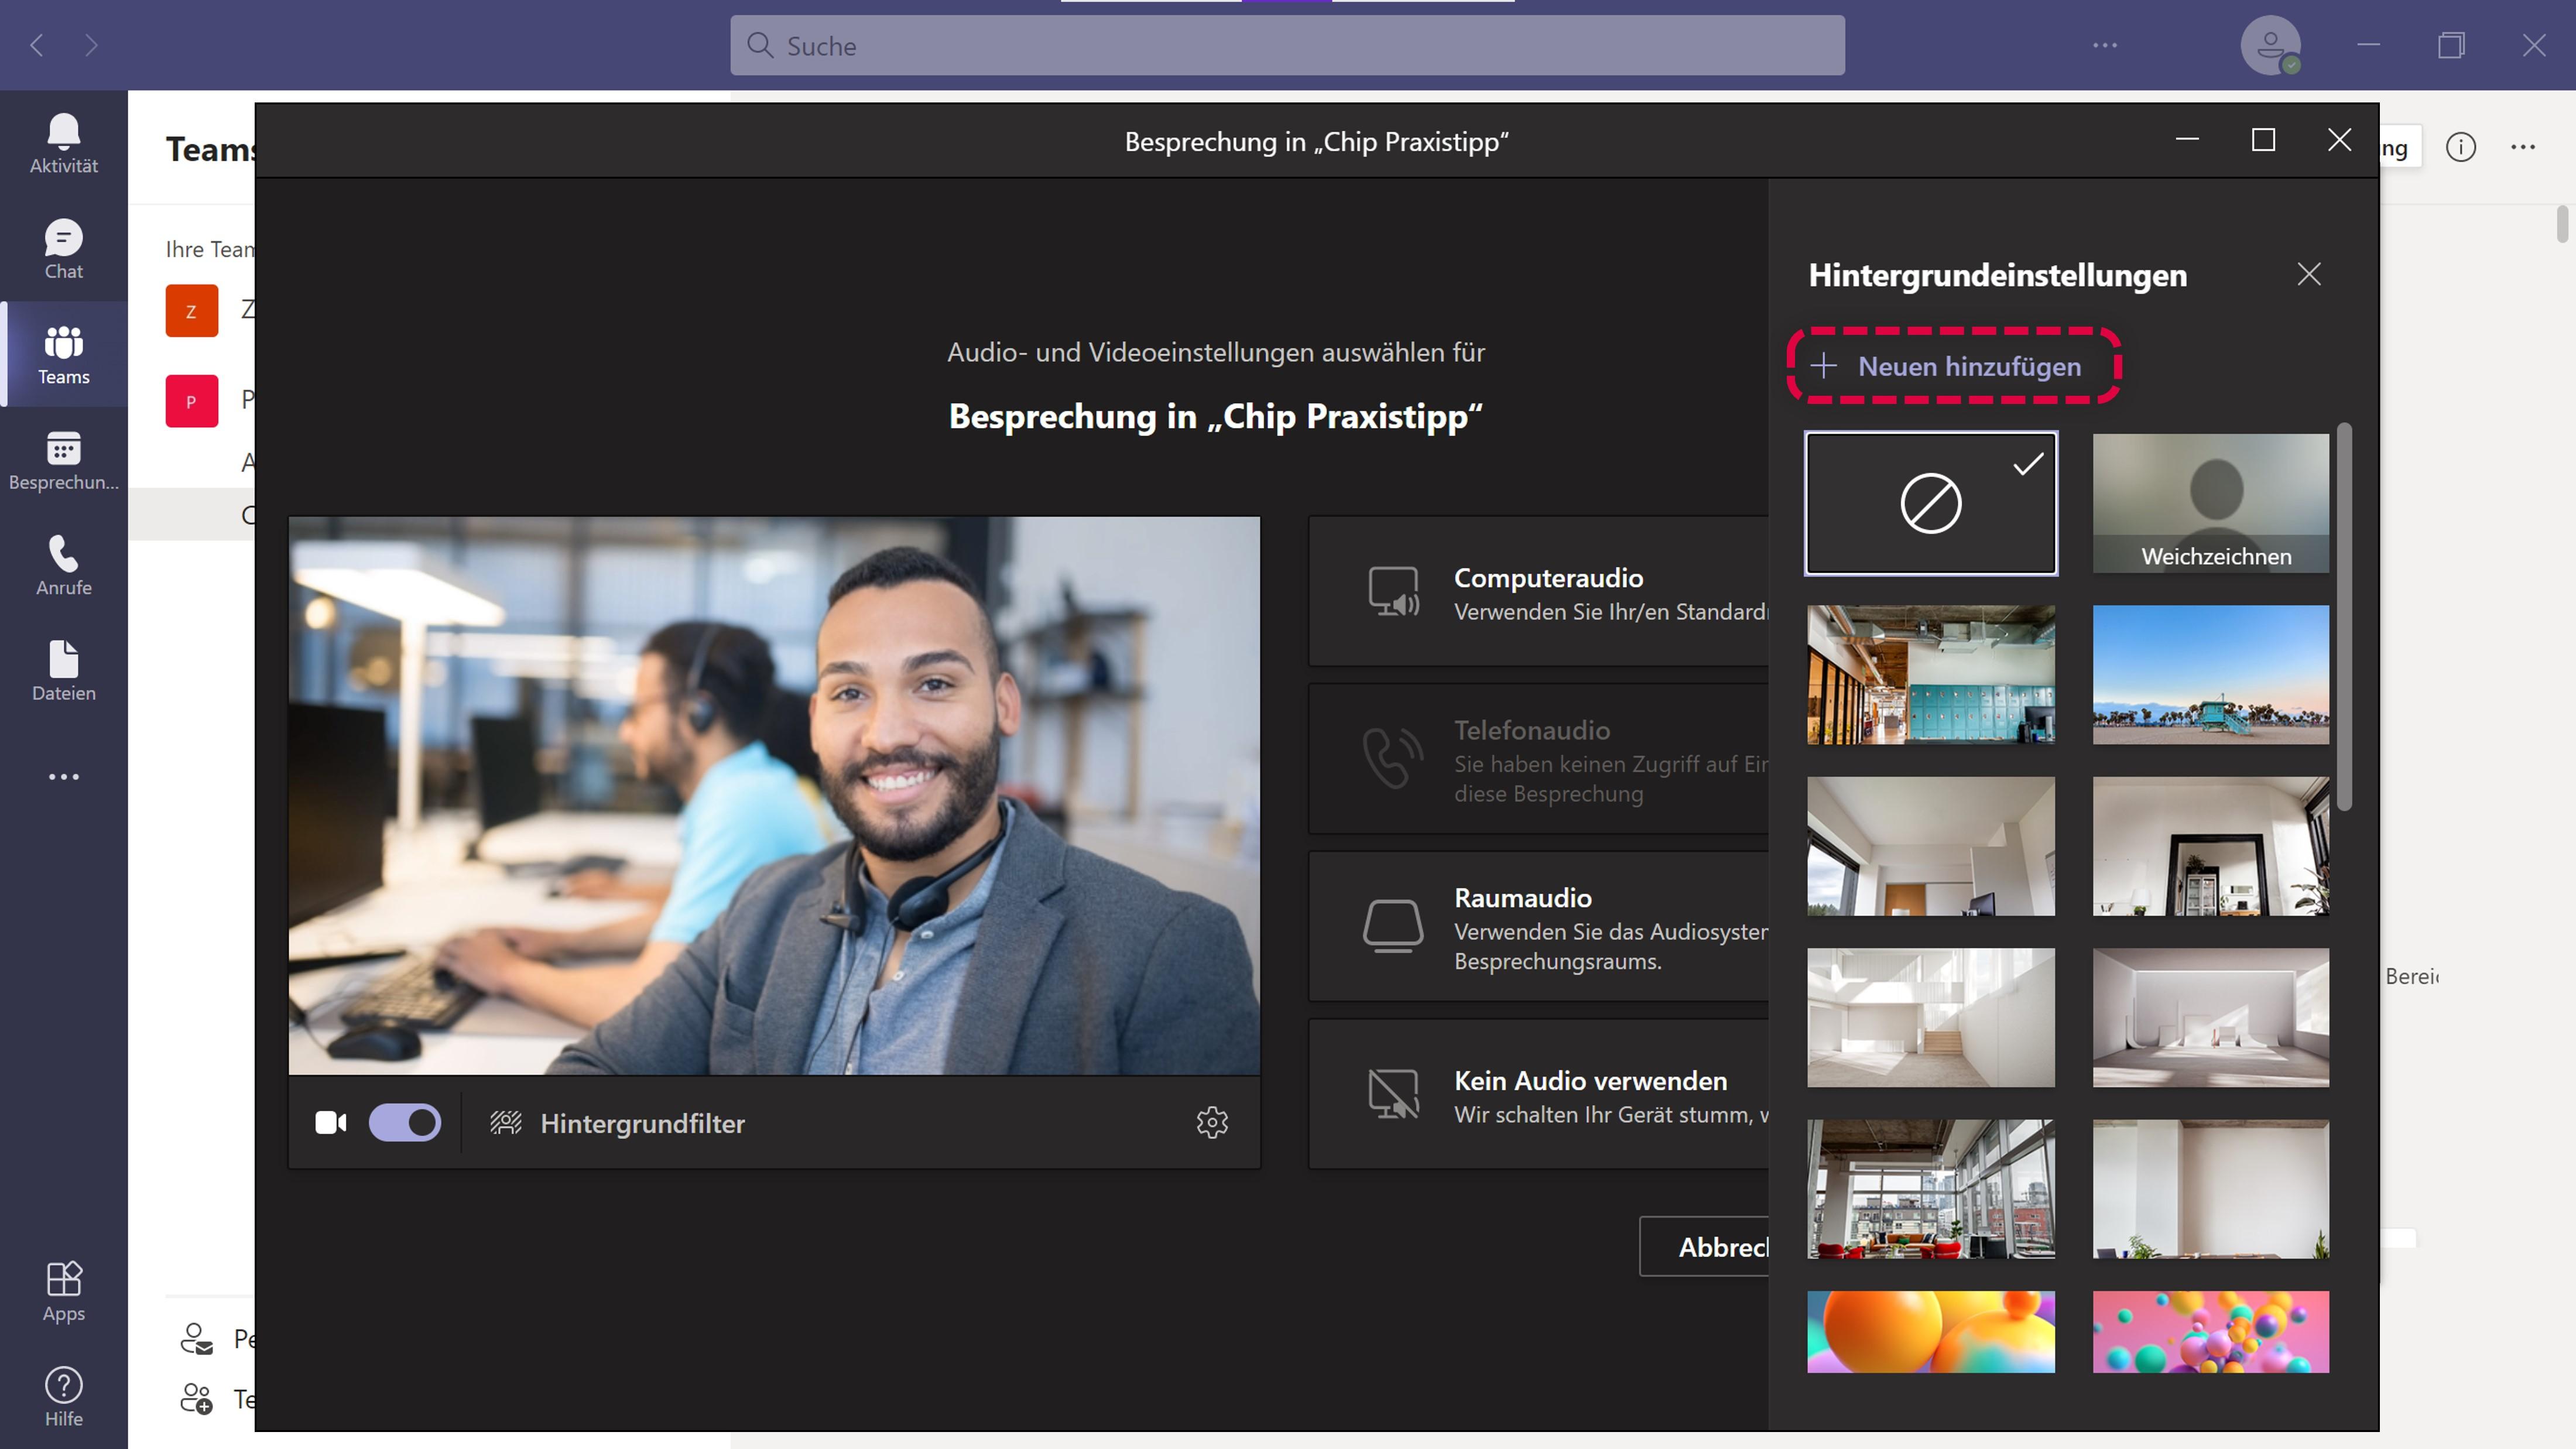
Task: Toggle the camera on/off switch
Action: (x=404, y=1122)
